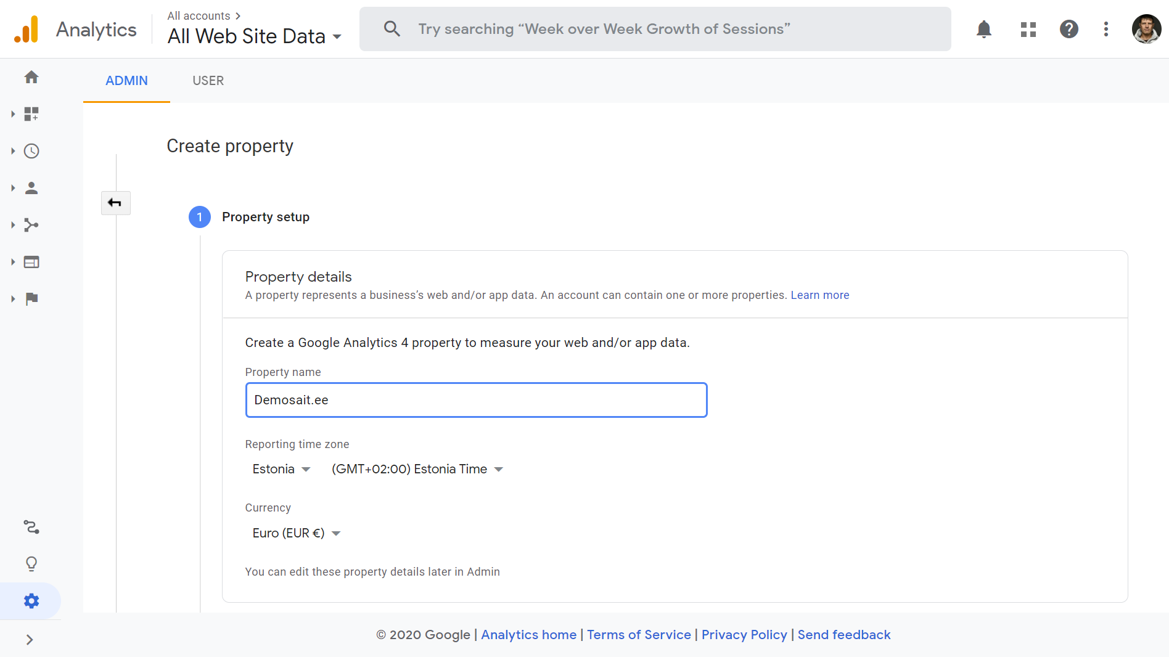Viewport: 1169px width, 657px height.
Task: Open the Customization dashboards icon
Action: (31, 114)
